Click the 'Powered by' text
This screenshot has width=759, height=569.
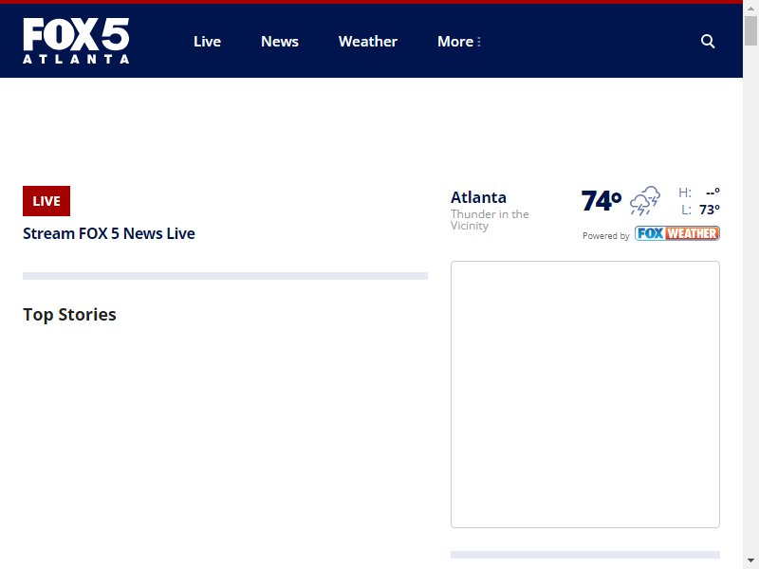click(x=605, y=235)
